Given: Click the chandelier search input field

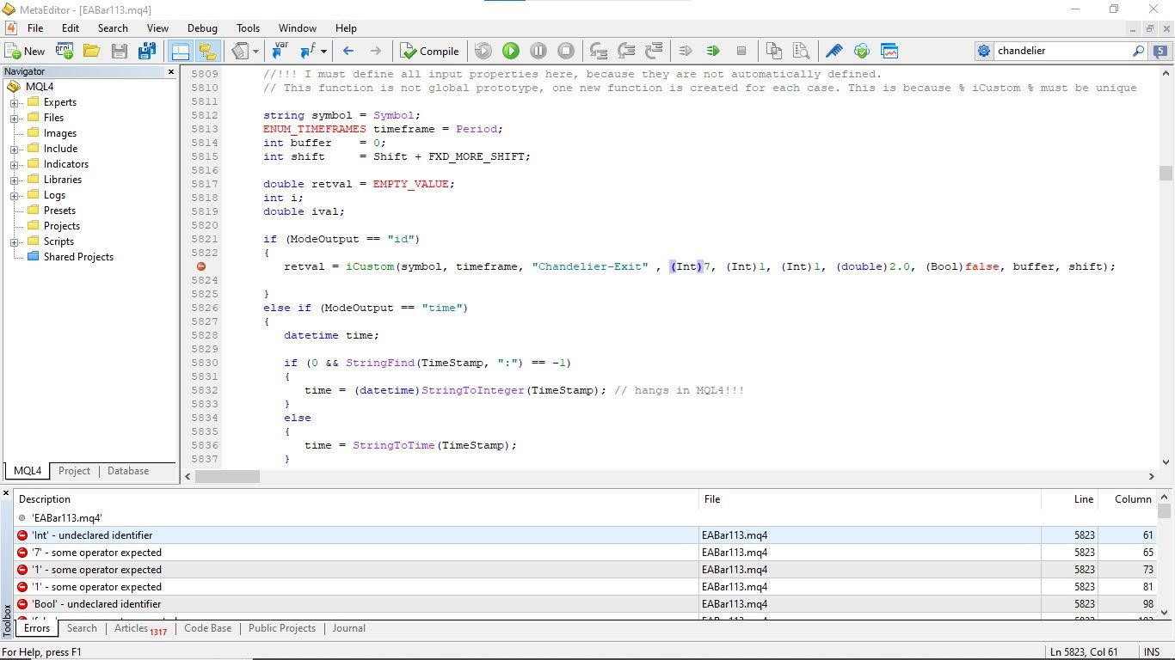Looking at the screenshot, I should (1062, 51).
